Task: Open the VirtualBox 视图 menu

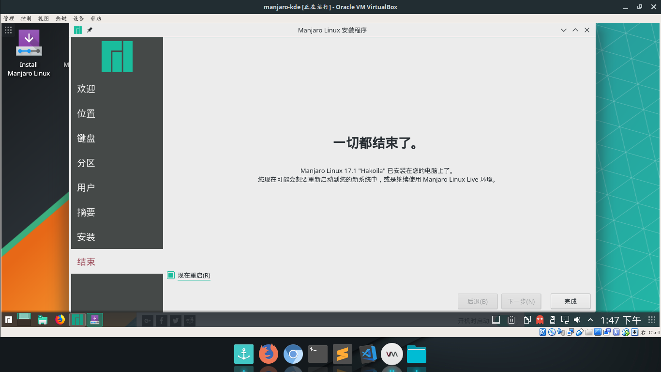Action: (x=44, y=18)
